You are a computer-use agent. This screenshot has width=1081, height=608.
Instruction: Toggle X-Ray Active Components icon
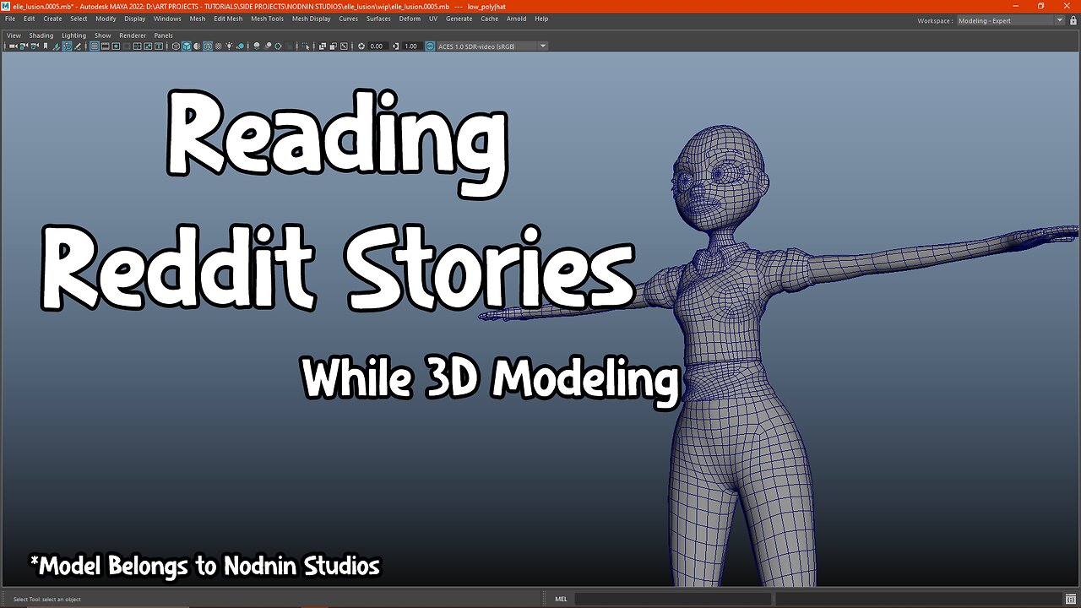(x=334, y=46)
